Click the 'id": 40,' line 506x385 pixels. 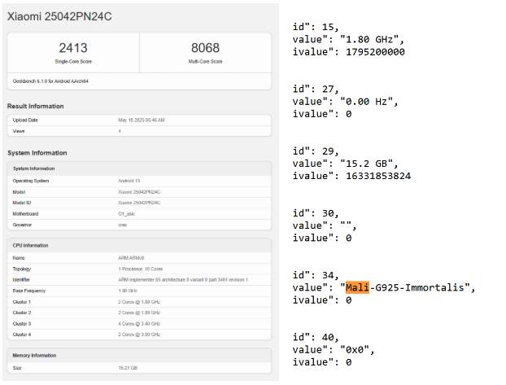pyautogui.click(x=316, y=337)
